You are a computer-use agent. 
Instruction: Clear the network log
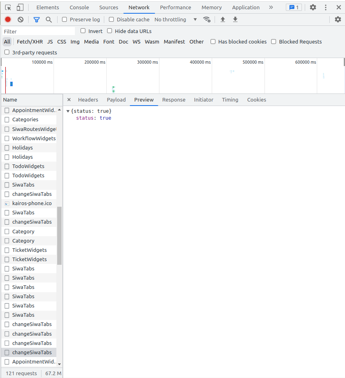pyautogui.click(x=21, y=19)
